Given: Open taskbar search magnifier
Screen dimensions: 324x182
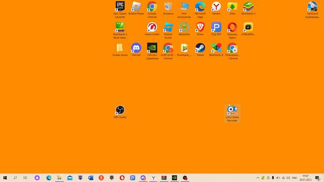Looking at the screenshot, I should coord(15,177).
